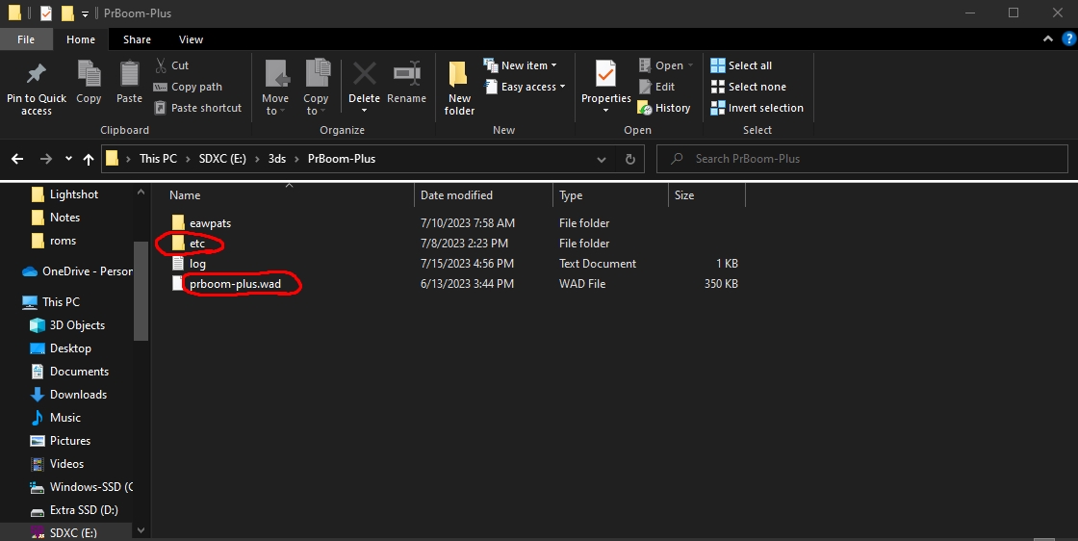Click This PC in address bar
The height and width of the screenshot is (541, 1078).
tap(158, 159)
